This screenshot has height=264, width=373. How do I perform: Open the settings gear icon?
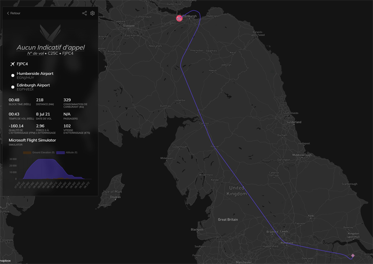[x=92, y=13]
